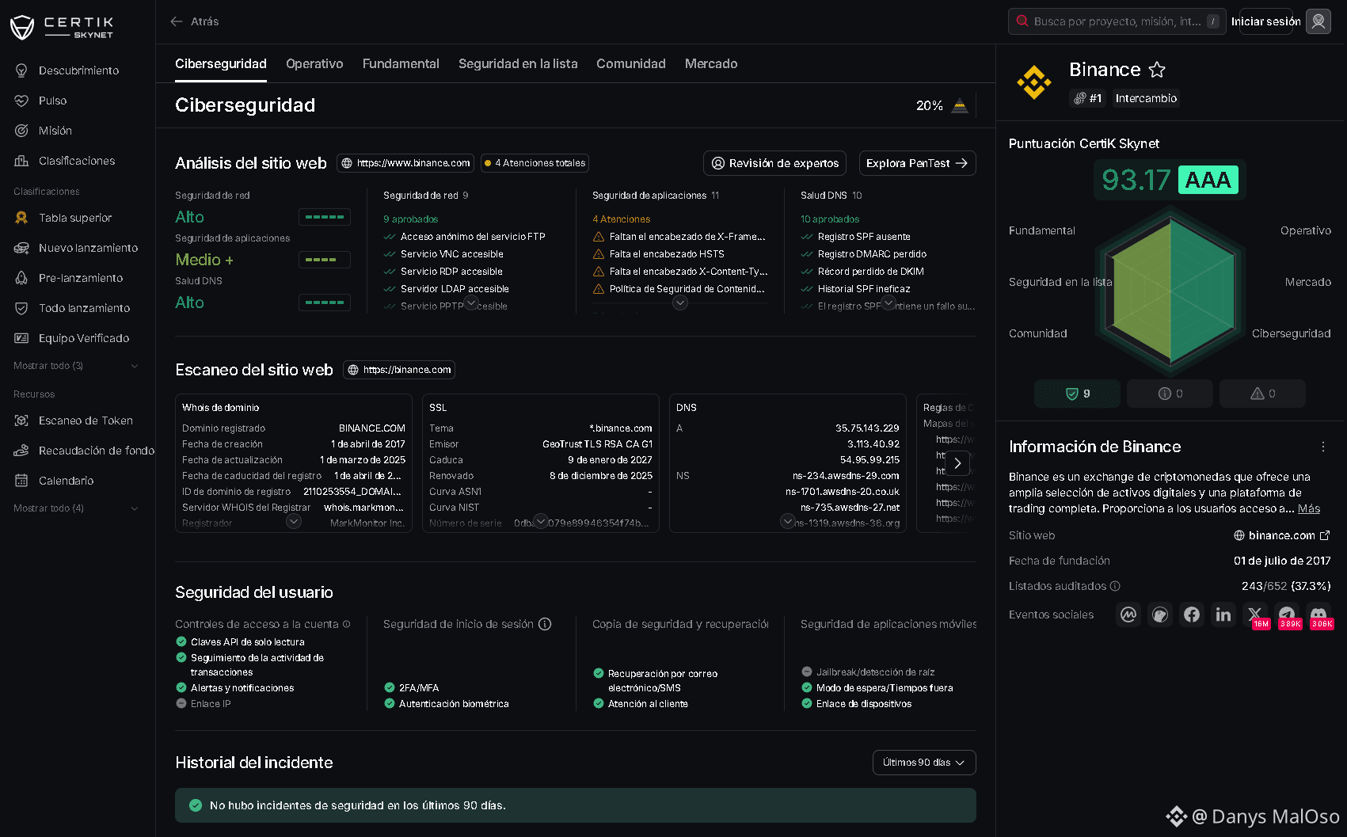Viewport: 1347px width, 837px height.
Task: Open Binance's LinkedIn social icon
Action: tap(1223, 614)
